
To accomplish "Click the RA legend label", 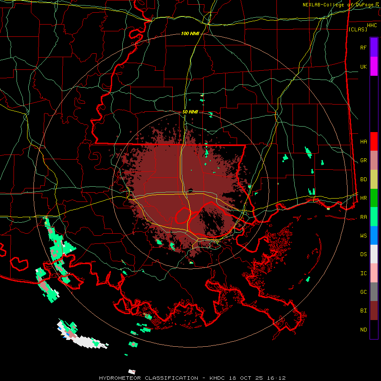I will [363, 217].
